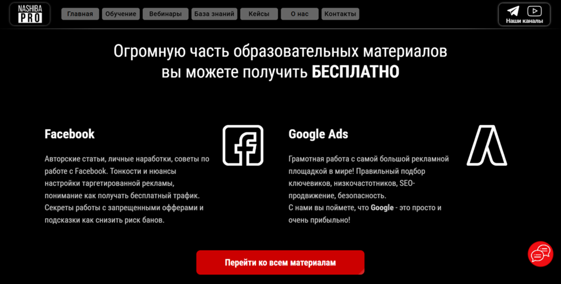This screenshot has width=561, height=284.
Task: Click the Google Ads section heading
Action: [318, 134]
